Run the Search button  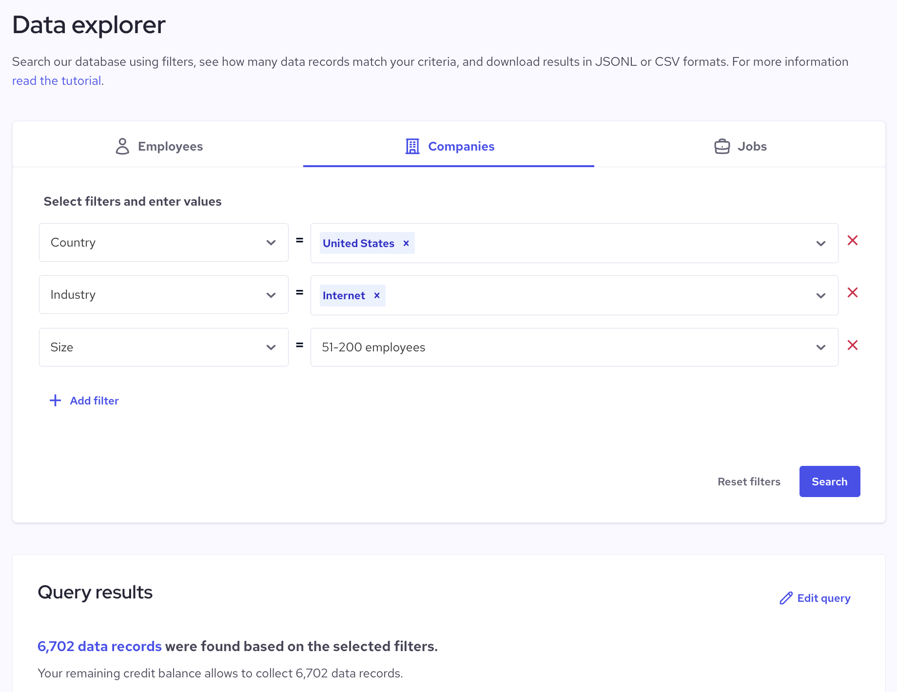click(x=830, y=481)
